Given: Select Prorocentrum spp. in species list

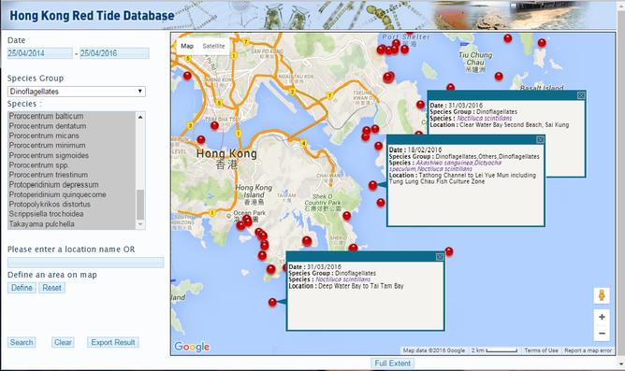Looking at the screenshot, I should (x=72, y=164).
